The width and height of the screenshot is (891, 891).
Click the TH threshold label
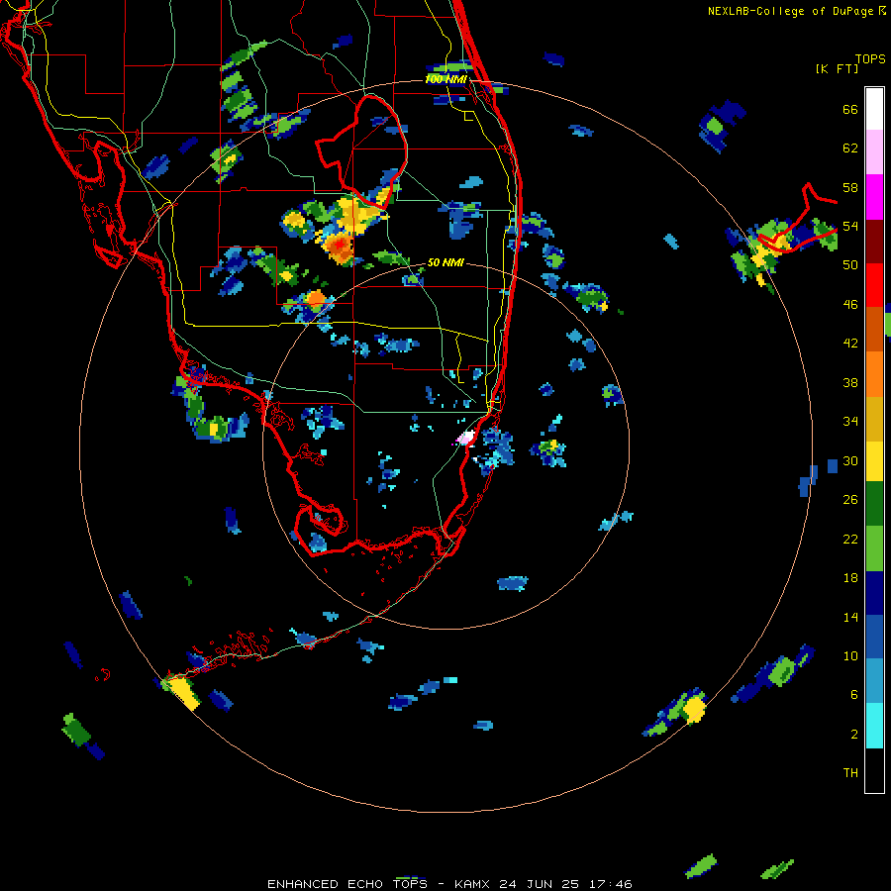point(850,772)
